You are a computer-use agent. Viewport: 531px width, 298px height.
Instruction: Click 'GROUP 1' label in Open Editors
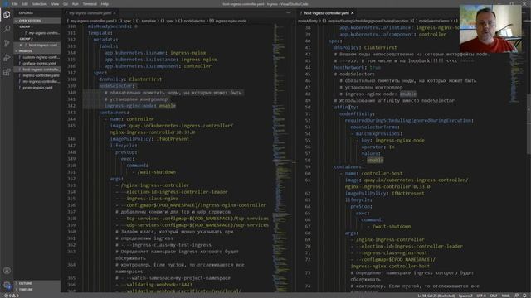coord(26,26)
